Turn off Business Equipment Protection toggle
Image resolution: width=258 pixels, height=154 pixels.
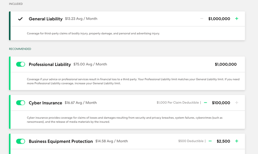tap(20, 141)
